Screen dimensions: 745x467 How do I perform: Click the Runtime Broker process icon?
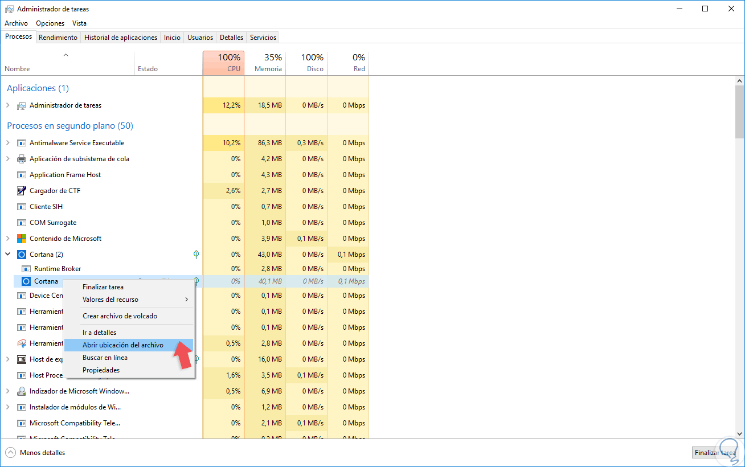(x=26, y=269)
